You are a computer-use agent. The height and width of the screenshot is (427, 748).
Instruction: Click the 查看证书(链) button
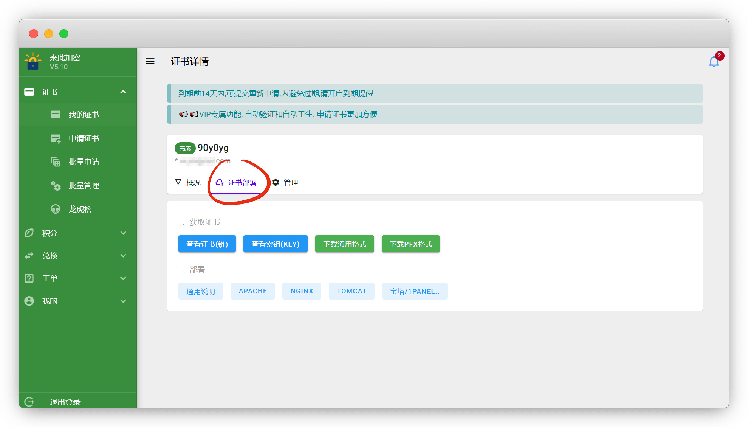point(207,244)
